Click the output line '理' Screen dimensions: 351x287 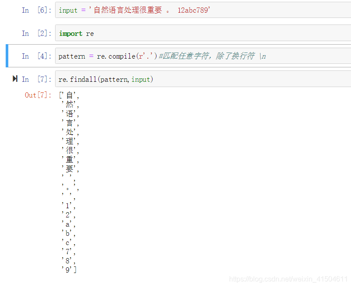(x=70, y=141)
